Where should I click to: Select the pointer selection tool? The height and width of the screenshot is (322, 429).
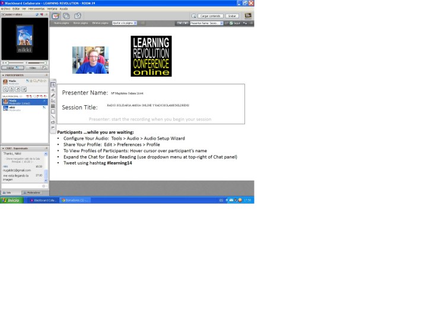pos(53,84)
